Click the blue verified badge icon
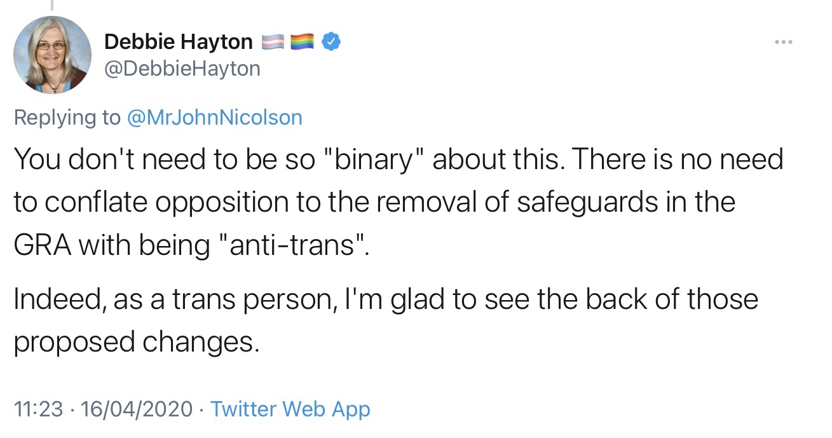This screenshot has height=438, width=832. [332, 42]
